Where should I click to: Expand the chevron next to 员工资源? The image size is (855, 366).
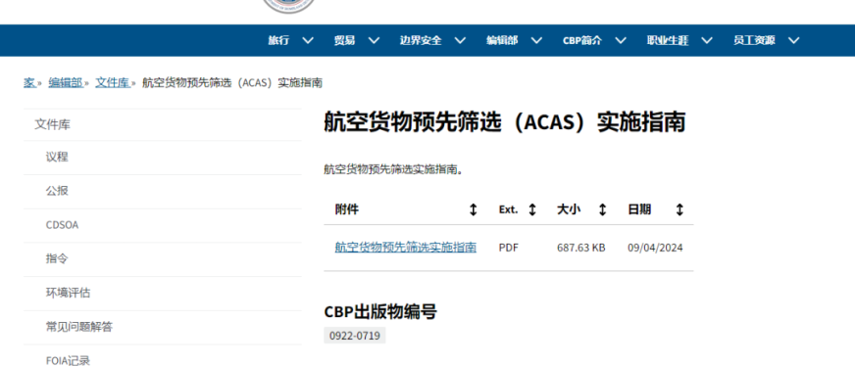tap(794, 40)
